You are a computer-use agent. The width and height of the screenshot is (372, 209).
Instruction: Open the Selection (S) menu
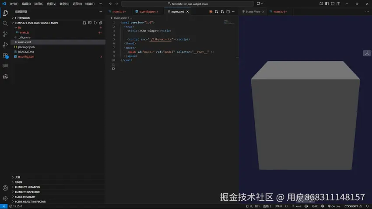39,4
